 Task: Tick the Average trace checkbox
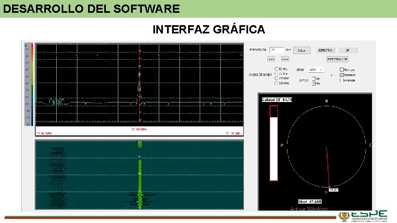point(342,80)
